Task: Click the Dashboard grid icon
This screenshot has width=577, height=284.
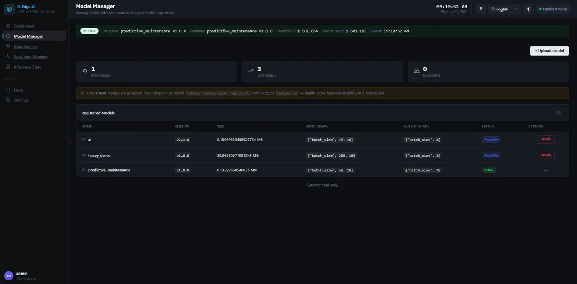Action: point(8,26)
